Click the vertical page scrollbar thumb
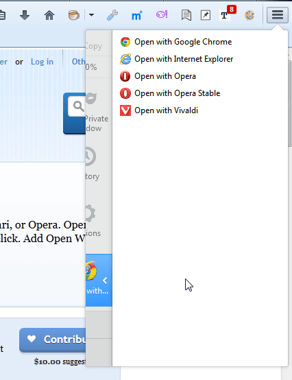The height and width of the screenshot is (380, 292). pos(289,104)
